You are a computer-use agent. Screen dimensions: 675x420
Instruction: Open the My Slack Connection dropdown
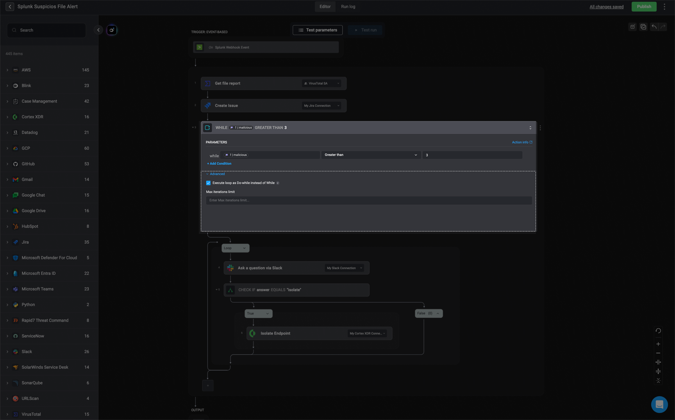344,268
